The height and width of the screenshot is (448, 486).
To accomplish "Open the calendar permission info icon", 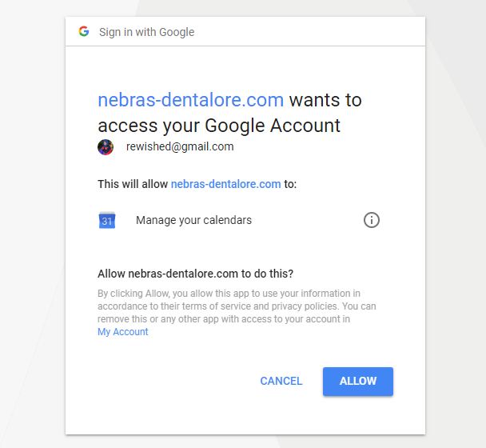I will click(x=371, y=220).
